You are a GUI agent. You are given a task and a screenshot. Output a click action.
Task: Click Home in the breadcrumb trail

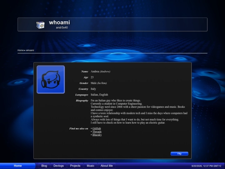pos(20,50)
